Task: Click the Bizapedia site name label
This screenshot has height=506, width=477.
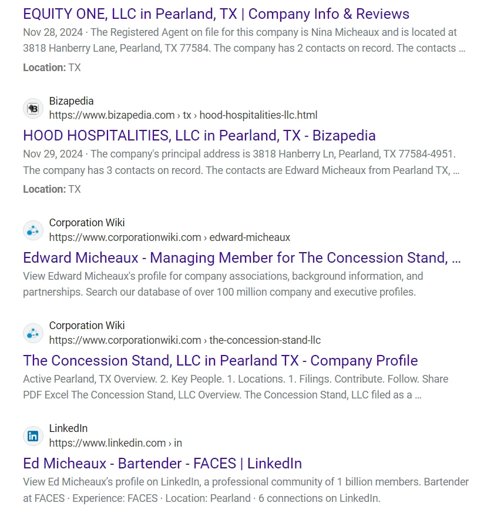Action: tap(71, 101)
